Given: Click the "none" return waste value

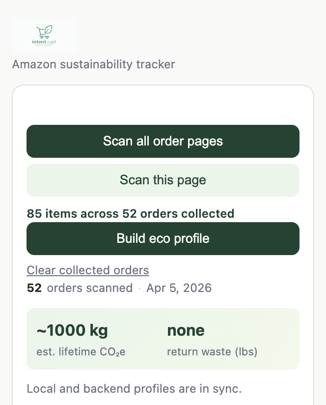Looking at the screenshot, I should 186,330.
